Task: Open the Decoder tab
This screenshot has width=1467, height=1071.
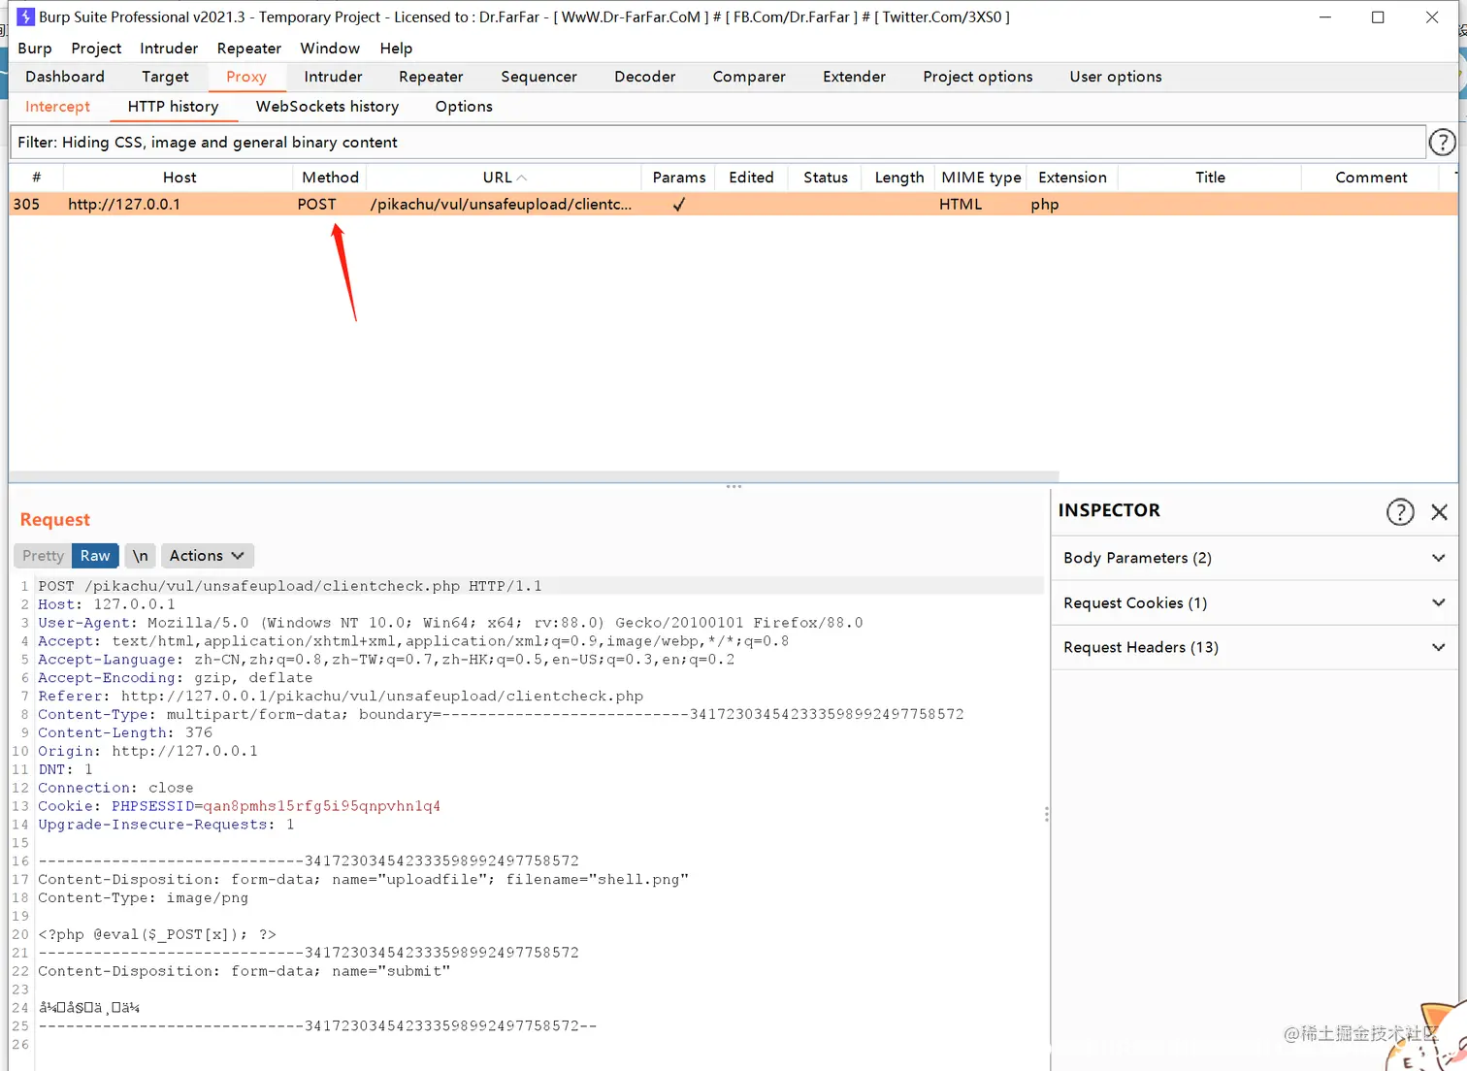Action: pyautogui.click(x=644, y=77)
